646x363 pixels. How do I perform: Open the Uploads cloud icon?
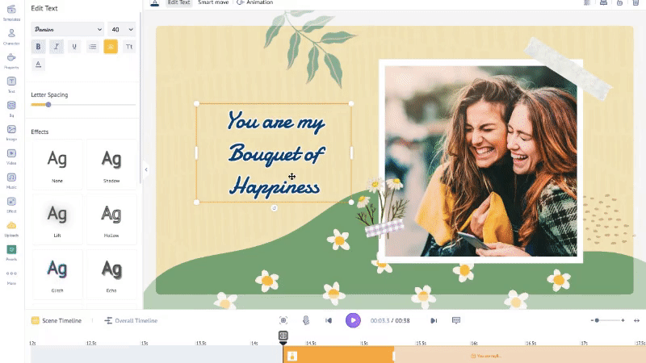click(11, 227)
